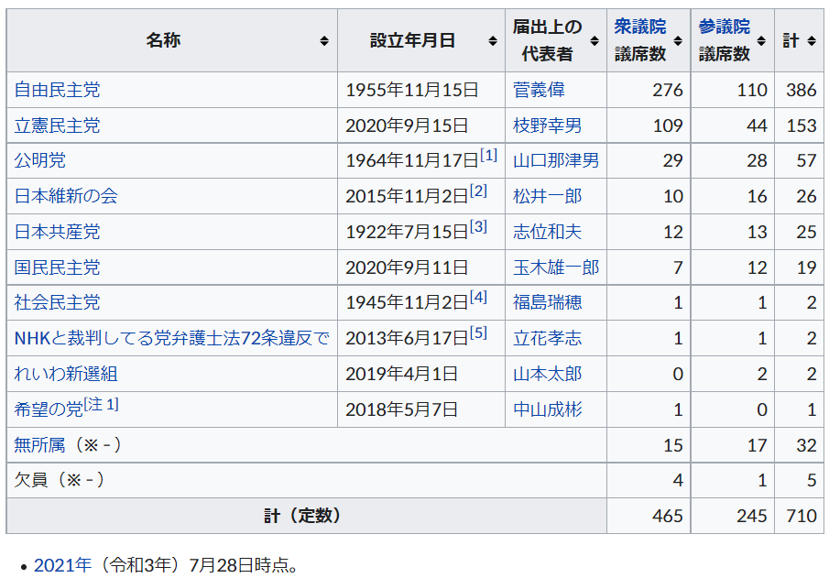Viewport: 829px width, 578px height.
Task: Open the れいわ新選組 party link
Action: (x=66, y=374)
